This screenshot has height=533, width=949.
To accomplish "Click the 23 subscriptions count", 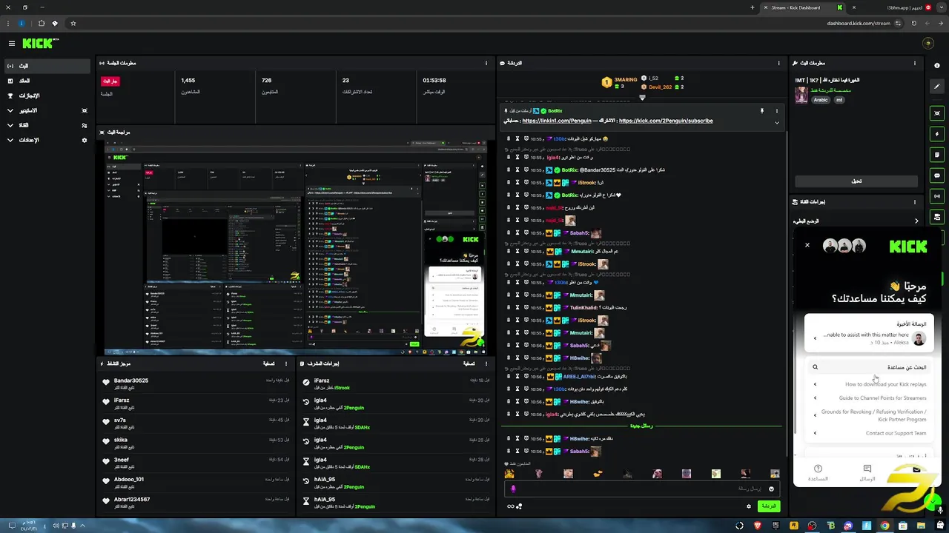I will click(345, 80).
